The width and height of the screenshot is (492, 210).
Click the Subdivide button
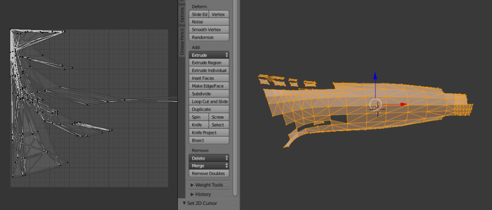[x=209, y=94]
